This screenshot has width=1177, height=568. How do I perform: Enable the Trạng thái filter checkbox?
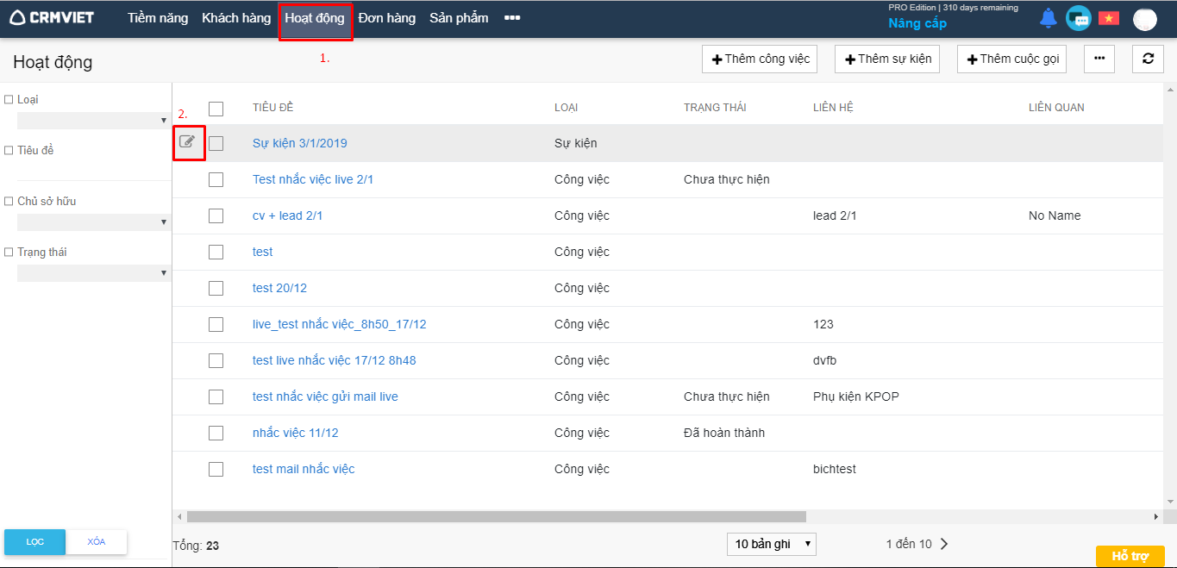pyautogui.click(x=9, y=253)
